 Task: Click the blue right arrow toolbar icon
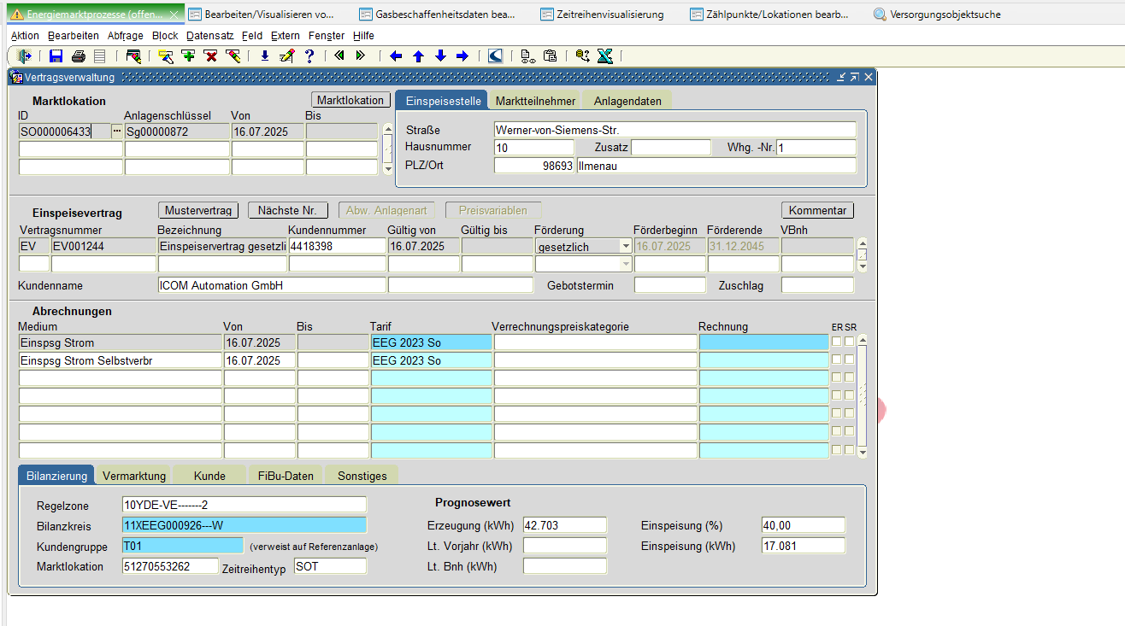(462, 56)
